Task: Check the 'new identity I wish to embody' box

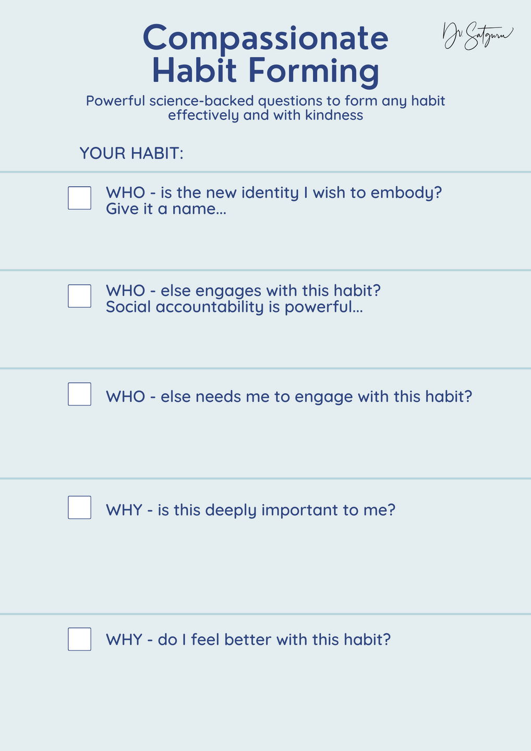Action: 79,198
